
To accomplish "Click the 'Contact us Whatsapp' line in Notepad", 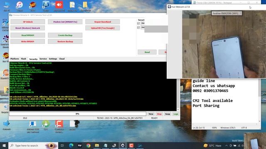I will 214,86.
